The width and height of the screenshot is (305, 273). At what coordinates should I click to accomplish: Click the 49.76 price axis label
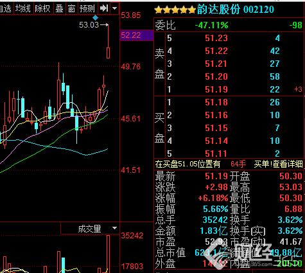tap(131, 67)
